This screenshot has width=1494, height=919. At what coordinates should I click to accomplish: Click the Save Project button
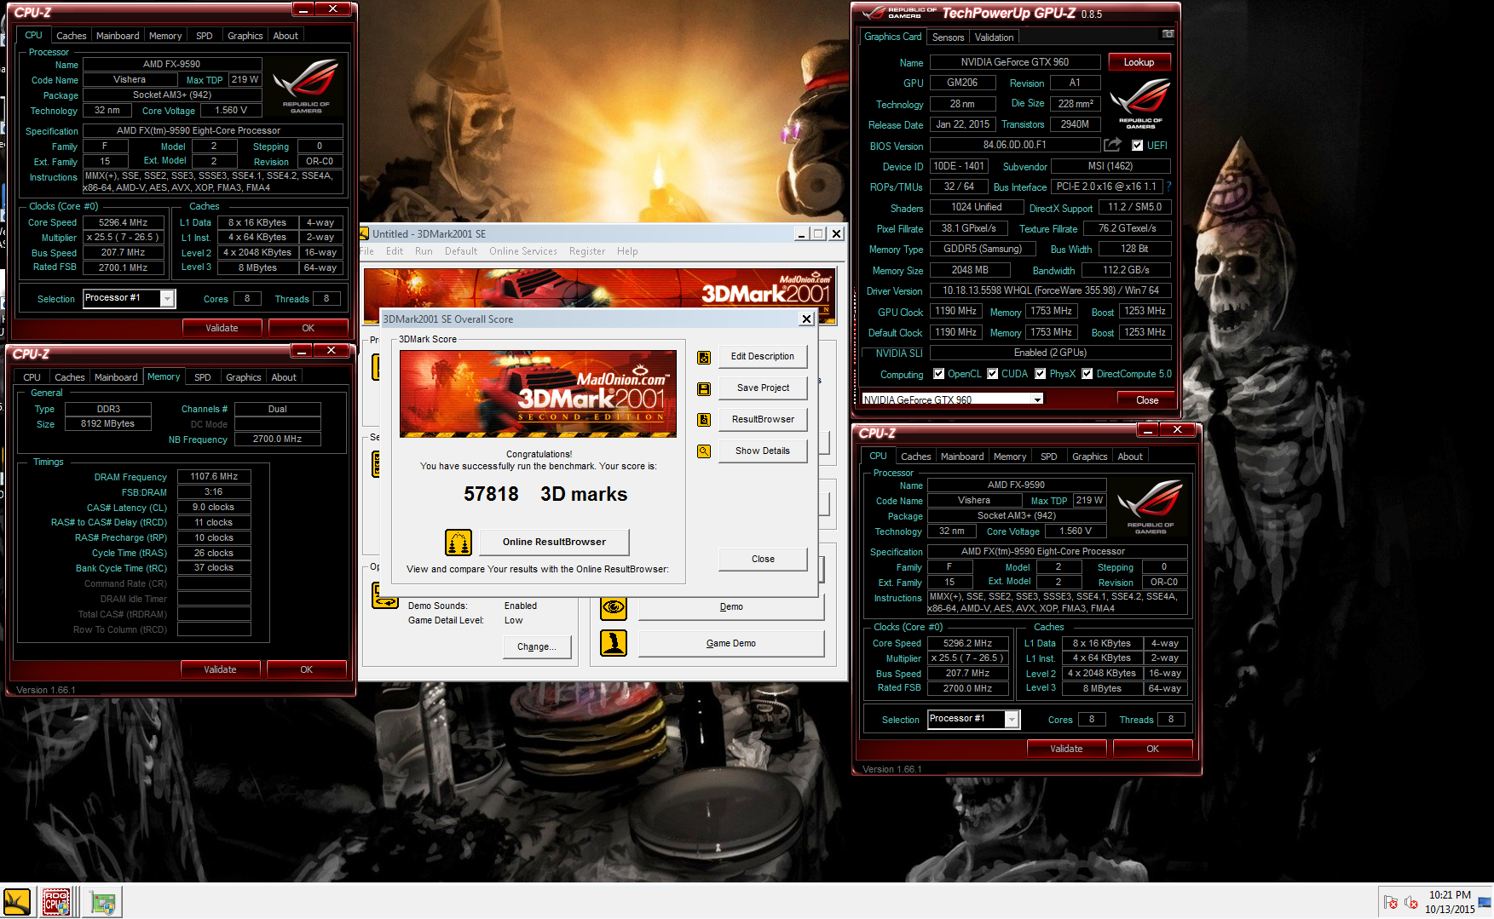763,388
